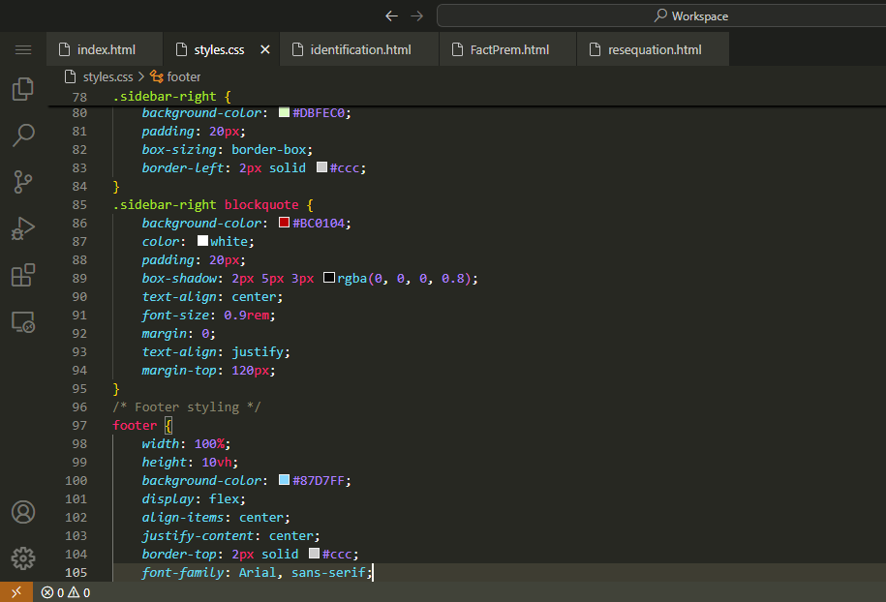The height and width of the screenshot is (602, 886).
Task: Switch to the index.html tab
Action: 106,49
